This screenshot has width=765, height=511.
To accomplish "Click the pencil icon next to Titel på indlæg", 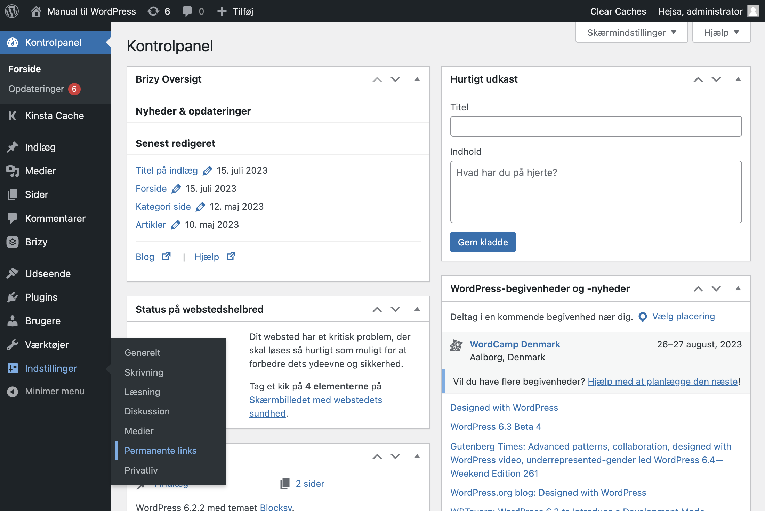I will tap(208, 170).
